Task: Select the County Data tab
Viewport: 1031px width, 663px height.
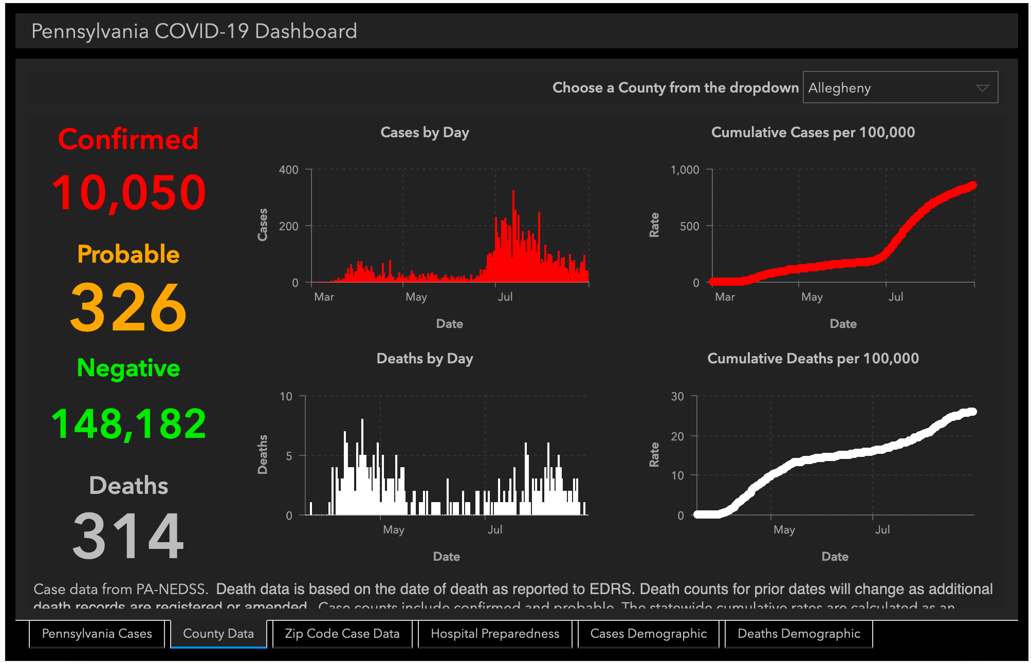Action: tap(218, 634)
